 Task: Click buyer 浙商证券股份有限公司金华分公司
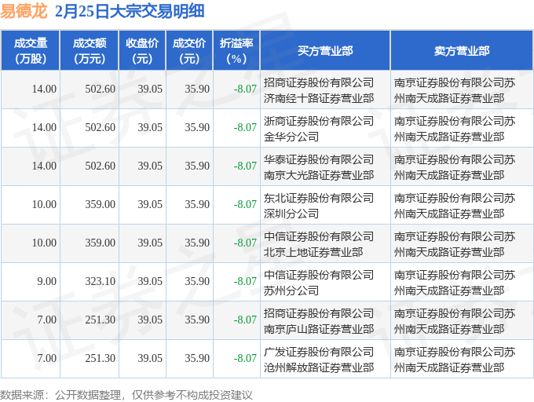tap(319, 129)
